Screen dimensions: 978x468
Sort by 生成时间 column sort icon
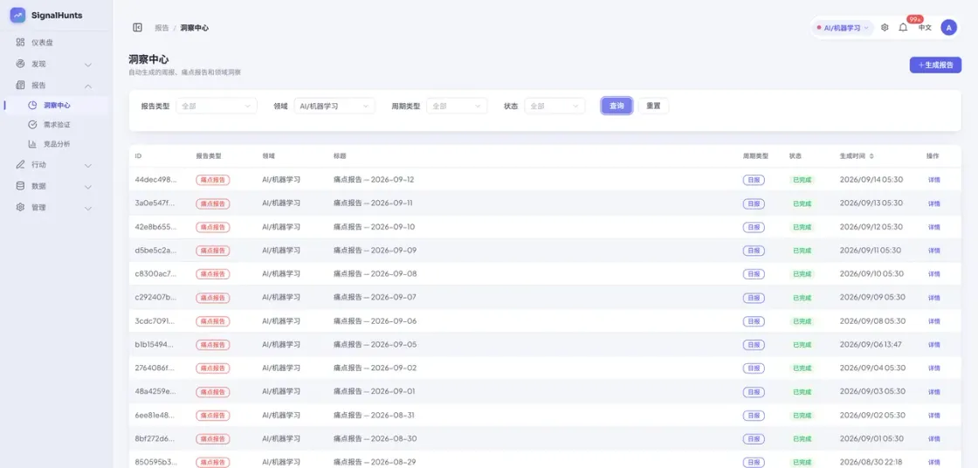pyautogui.click(x=872, y=156)
